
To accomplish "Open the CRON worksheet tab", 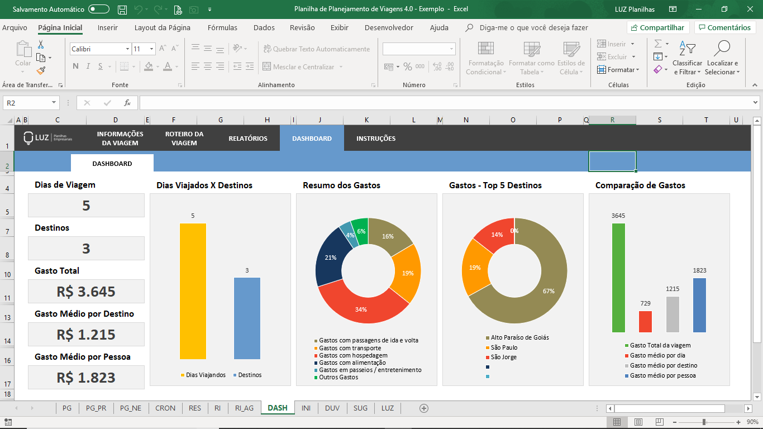I will (165, 408).
